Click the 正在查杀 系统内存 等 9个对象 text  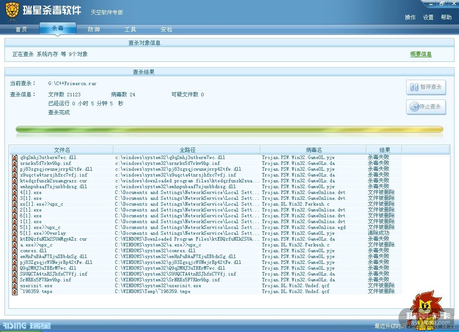tap(50, 54)
